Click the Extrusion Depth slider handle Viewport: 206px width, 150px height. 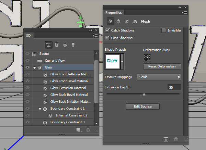click(144, 95)
